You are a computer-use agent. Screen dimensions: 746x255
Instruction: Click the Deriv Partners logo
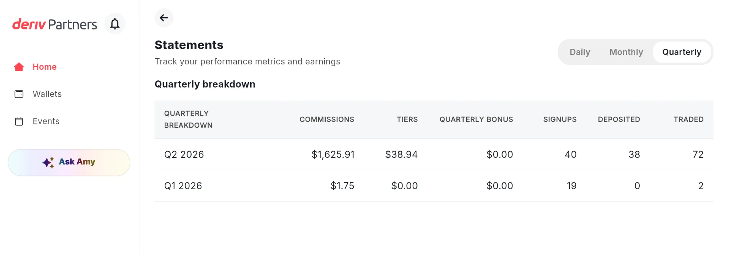[x=55, y=24]
